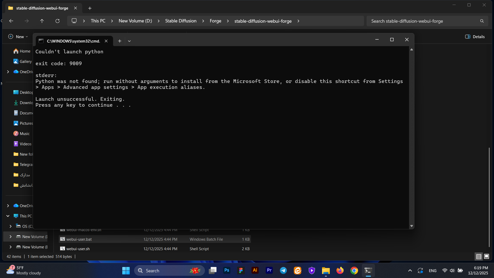Viewport: 494px width, 278px height.
Task: Go up one folder level
Action: pos(42,21)
